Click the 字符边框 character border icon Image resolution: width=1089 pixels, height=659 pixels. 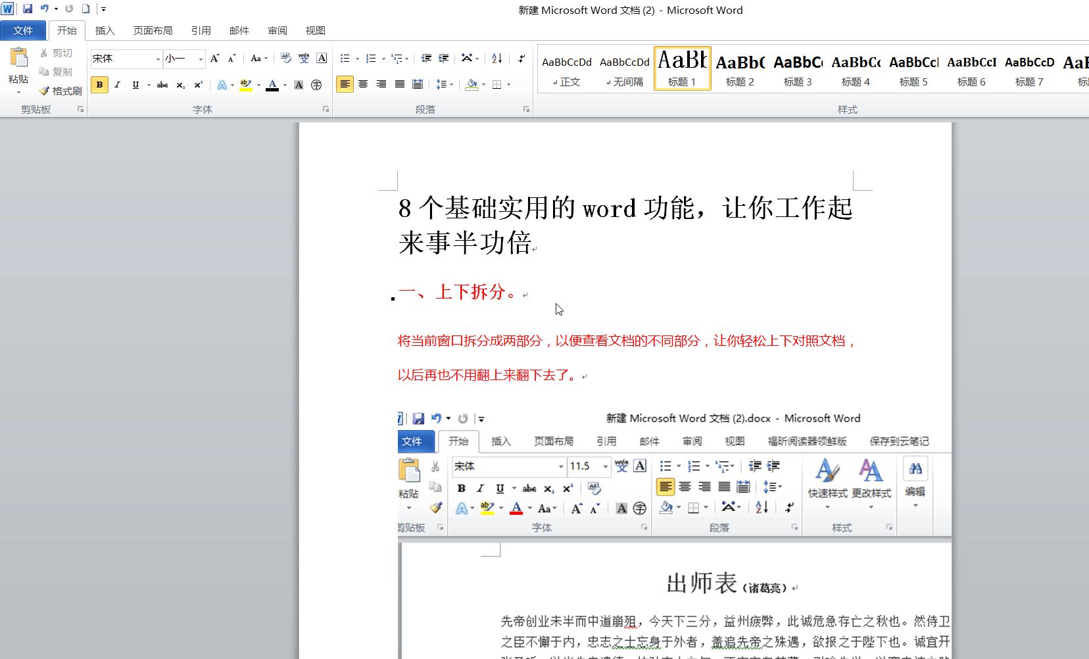322,59
